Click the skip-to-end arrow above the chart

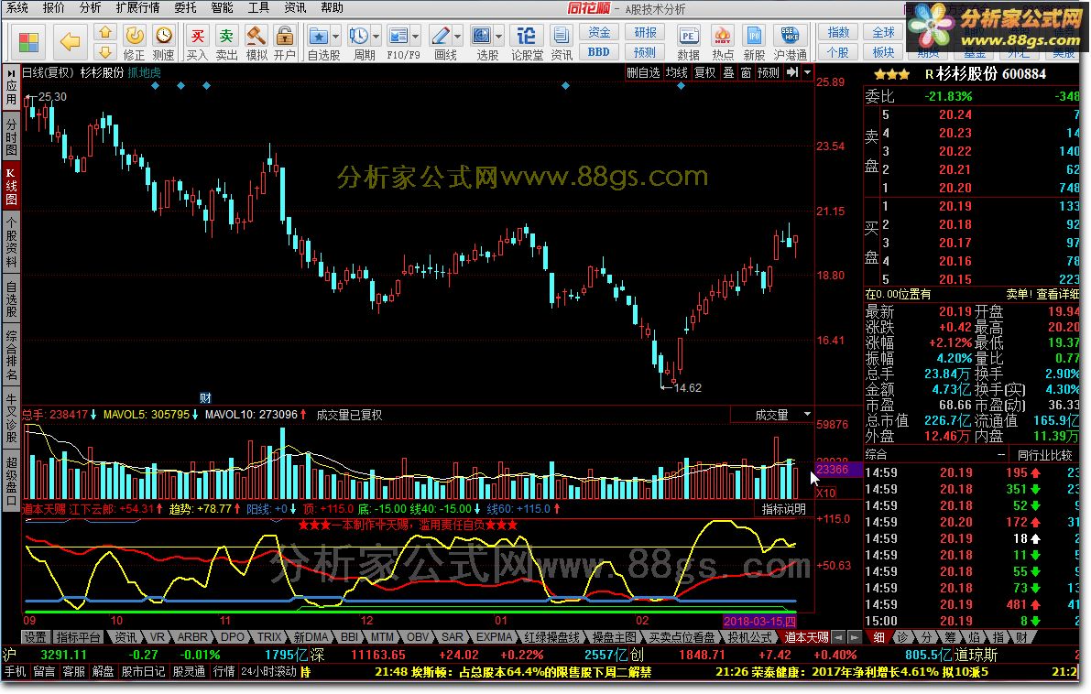791,72
